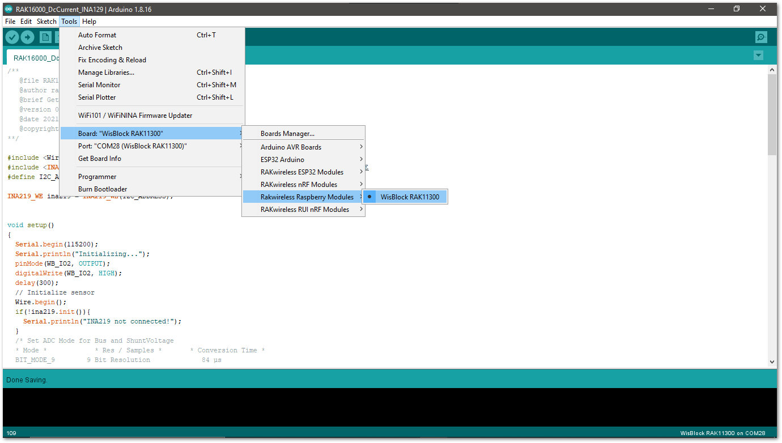
Task: Click the 'void setup()' code line
Action: [31, 225]
